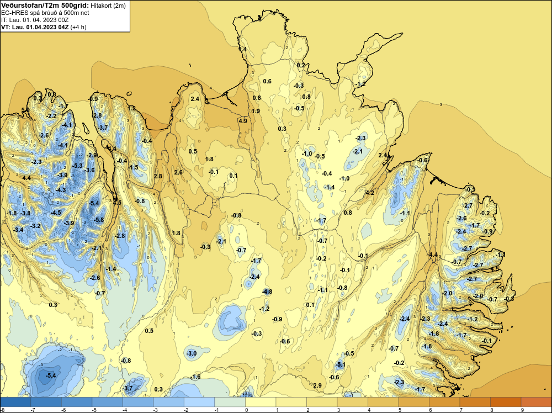This screenshot has height=413, width=552.
Task: Select the legend swatch between 2 and 3
Action: 322,402
